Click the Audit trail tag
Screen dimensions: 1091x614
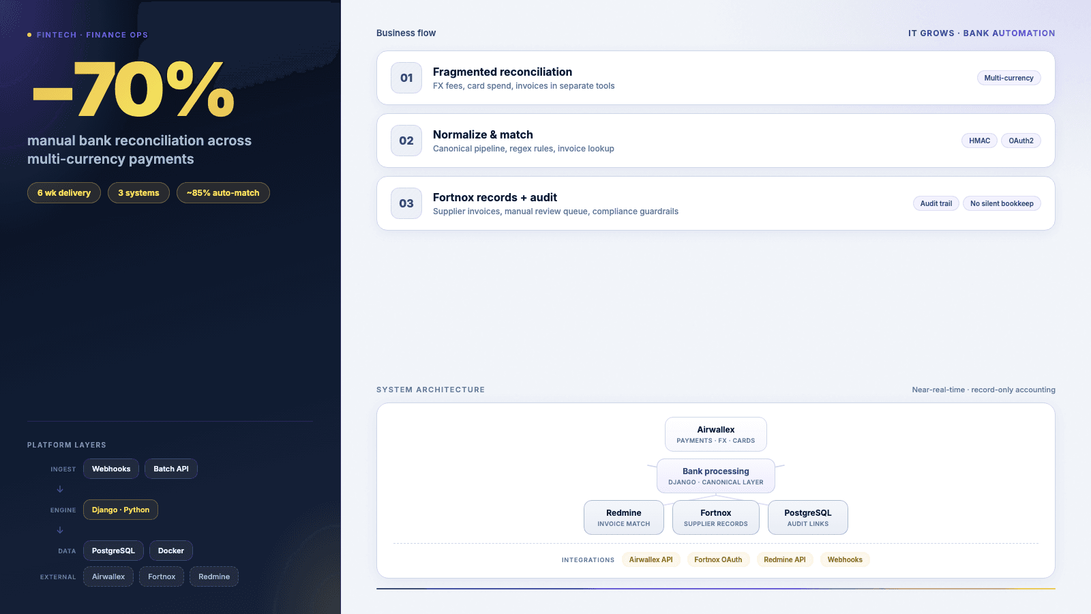[936, 203]
